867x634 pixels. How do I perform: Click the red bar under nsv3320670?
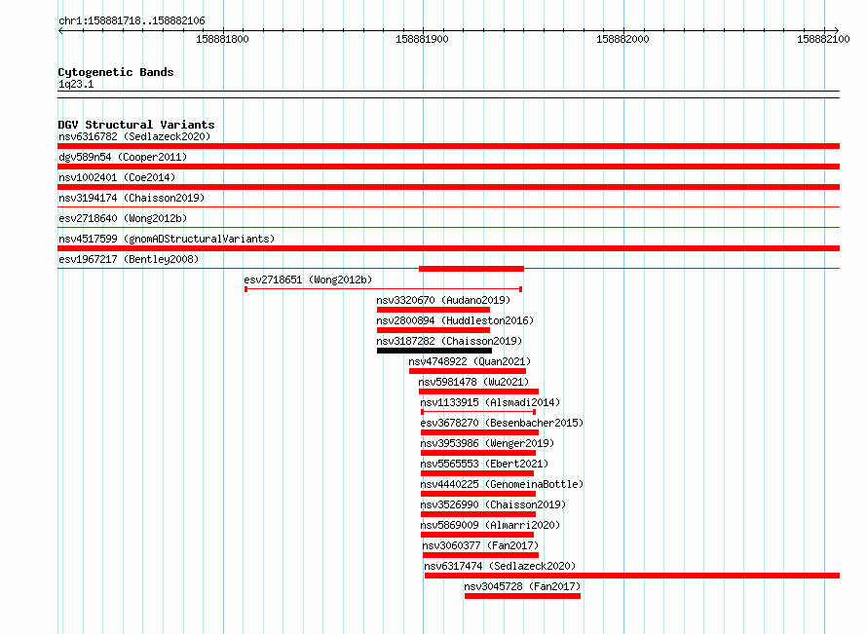point(433,310)
